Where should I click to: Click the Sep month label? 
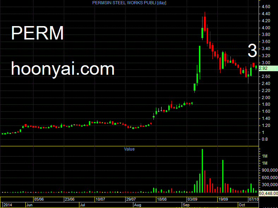[x=186, y=205]
